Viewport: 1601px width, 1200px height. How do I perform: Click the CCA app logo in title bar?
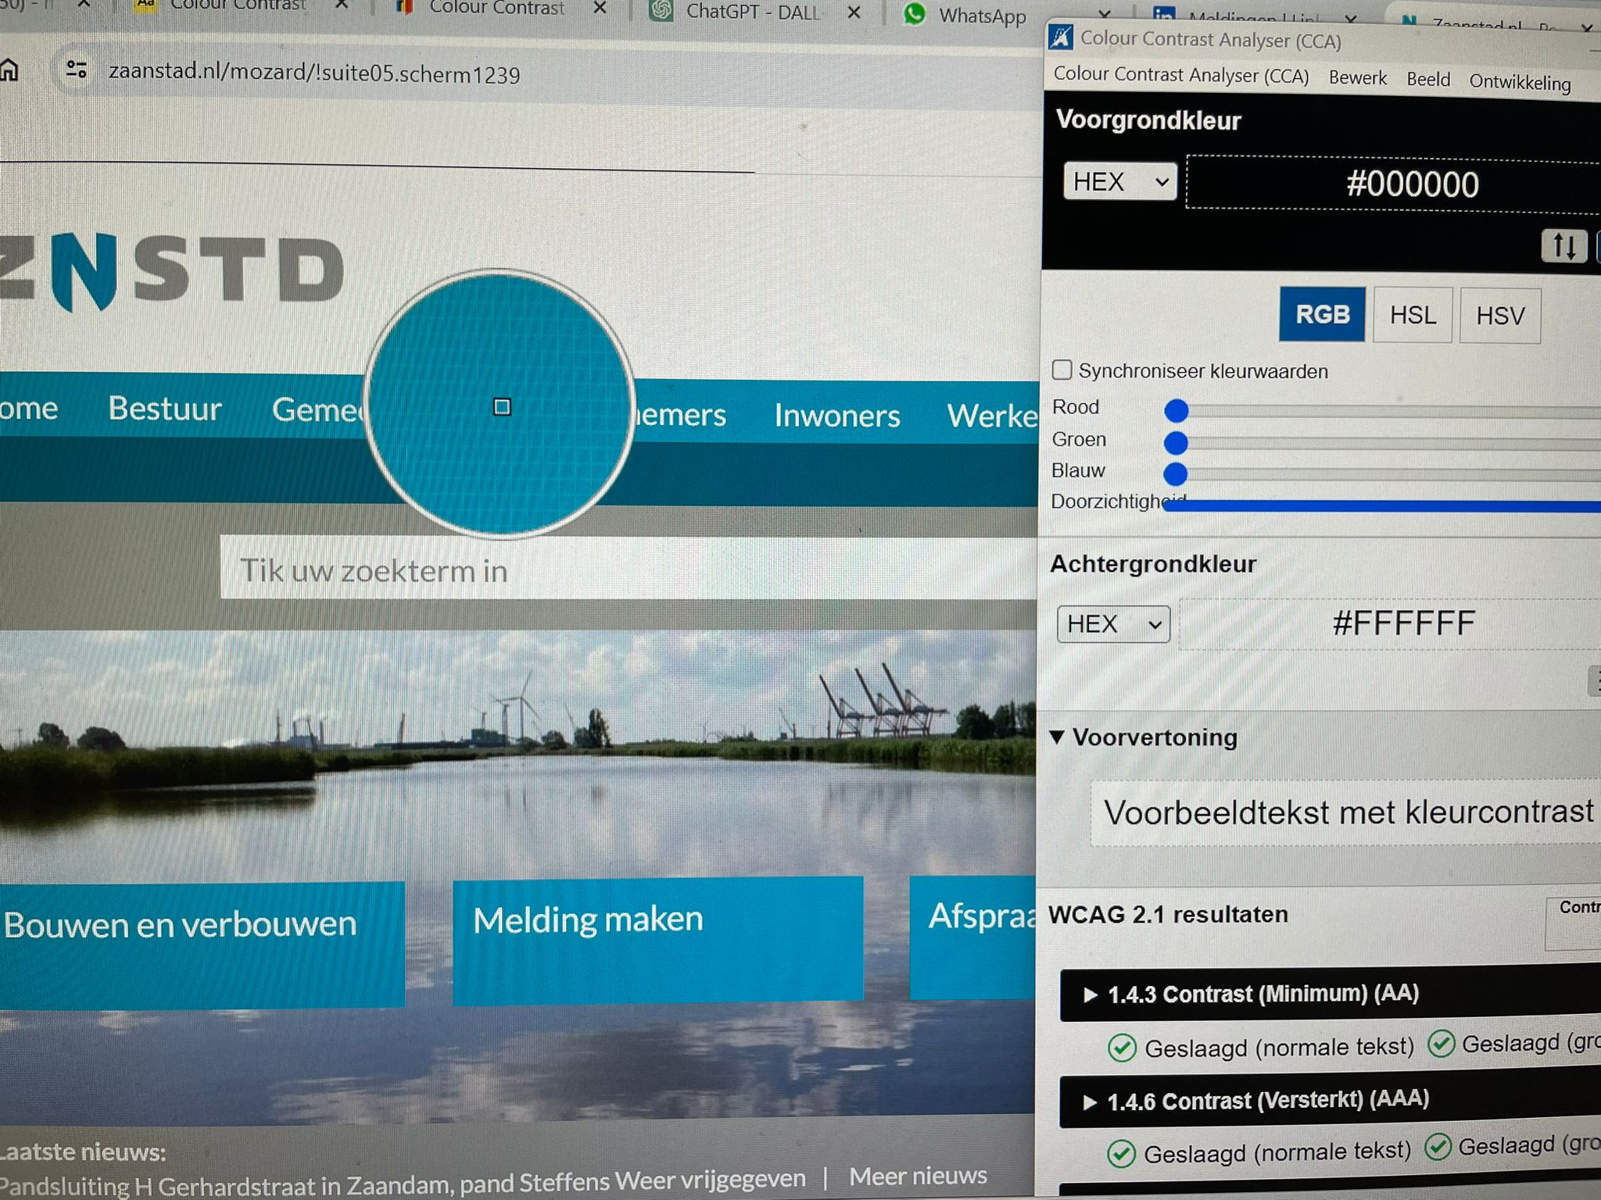coord(1061,37)
